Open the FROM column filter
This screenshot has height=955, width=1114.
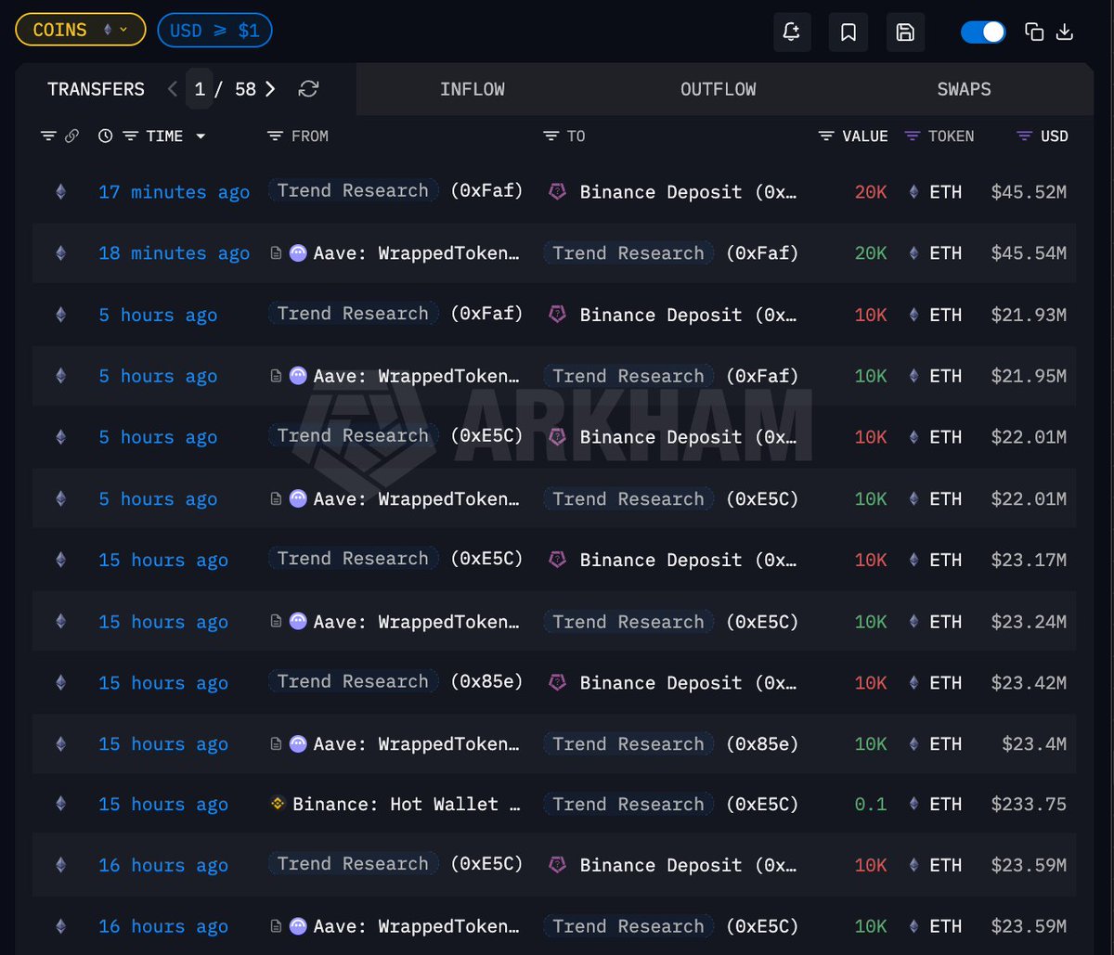[x=275, y=136]
